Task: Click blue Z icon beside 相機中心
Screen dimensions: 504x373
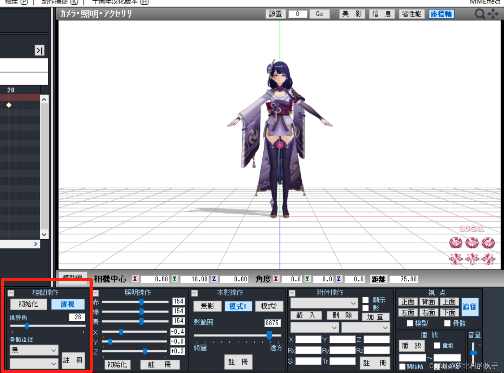Action: 214,279
